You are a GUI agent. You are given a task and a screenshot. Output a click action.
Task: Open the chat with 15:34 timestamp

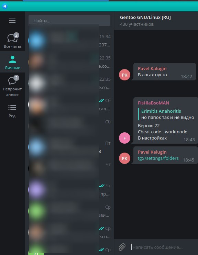pos(70,41)
